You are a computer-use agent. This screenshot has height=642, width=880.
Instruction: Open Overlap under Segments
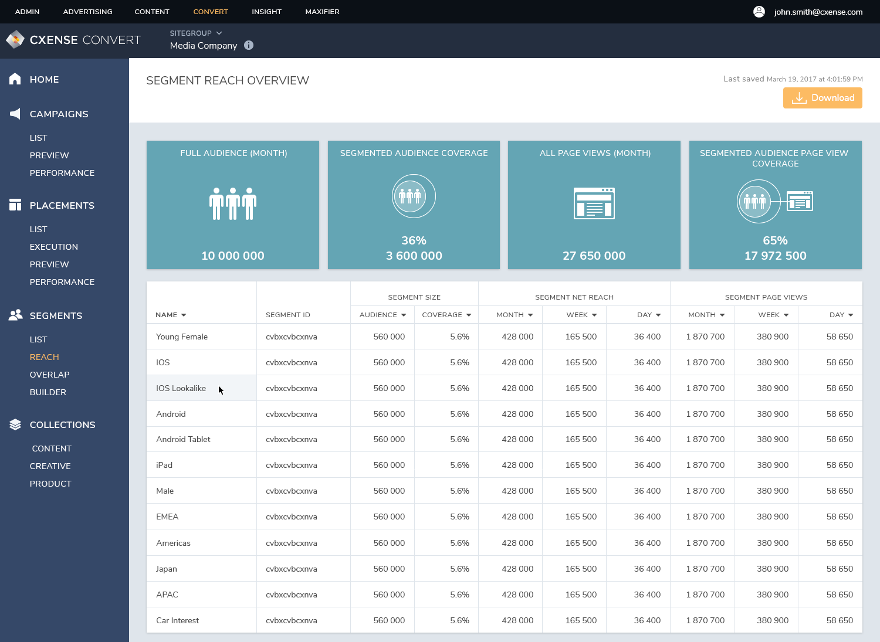50,375
